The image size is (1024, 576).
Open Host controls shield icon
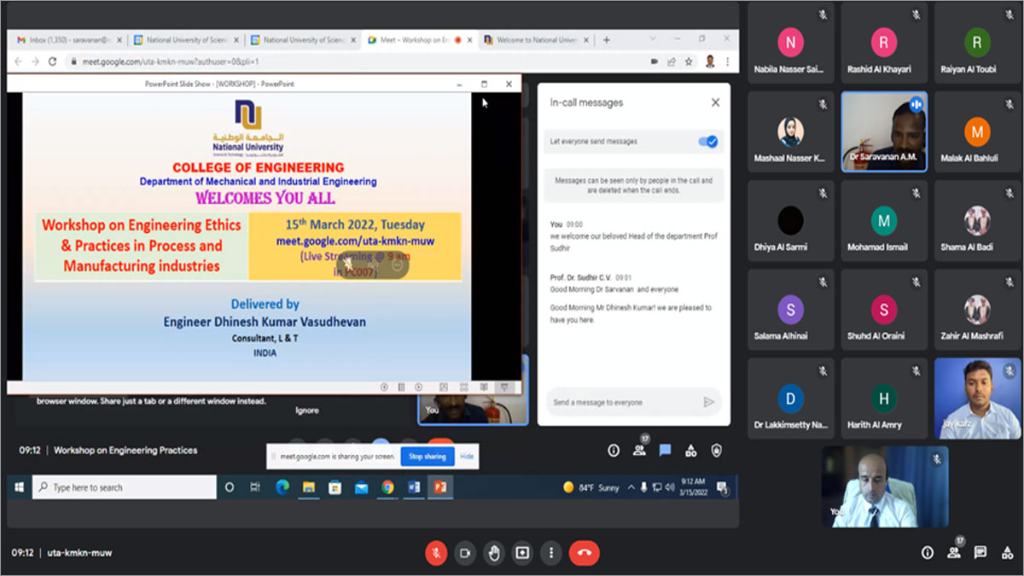(x=717, y=451)
